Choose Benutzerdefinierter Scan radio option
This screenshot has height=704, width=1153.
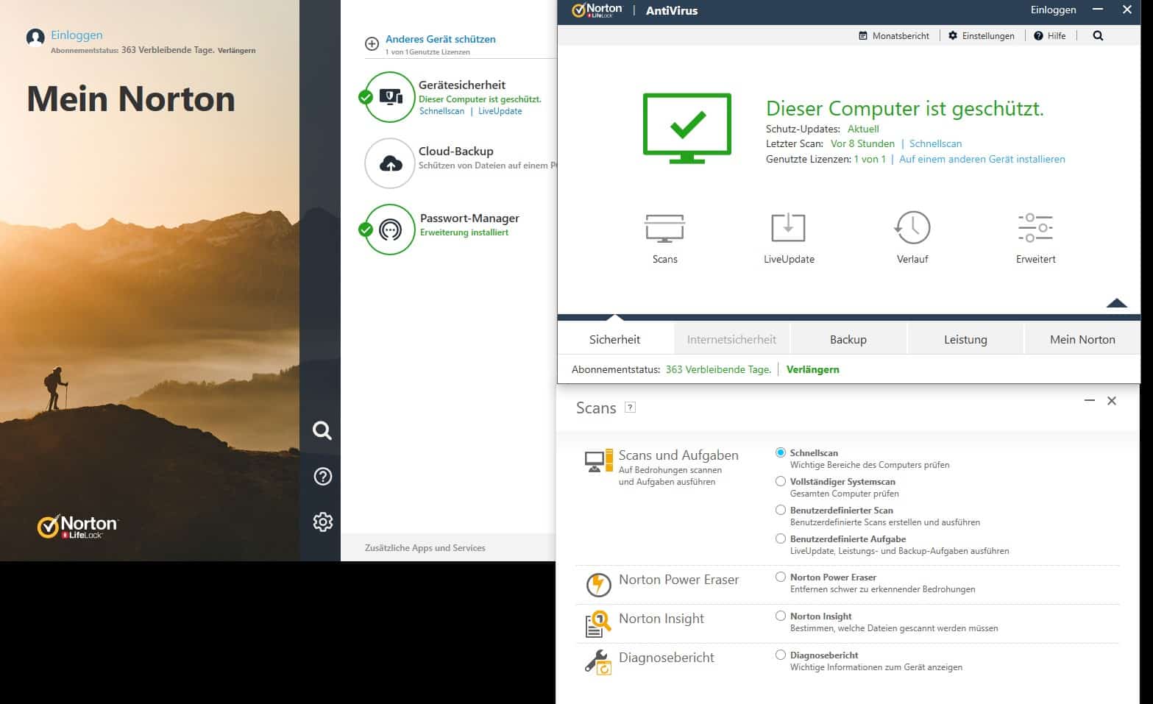point(781,510)
